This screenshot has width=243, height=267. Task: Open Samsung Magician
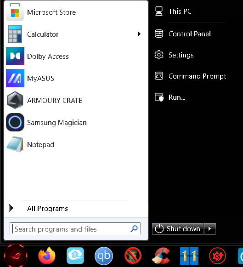point(76,122)
